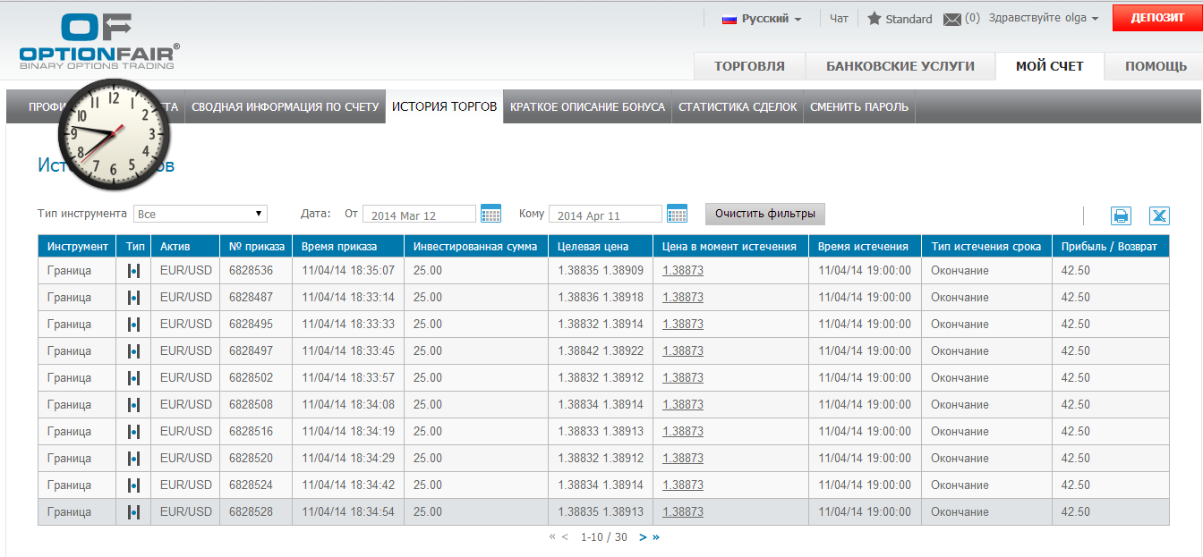Expand the olga user account menu
1203x557 pixels.
tap(1044, 18)
